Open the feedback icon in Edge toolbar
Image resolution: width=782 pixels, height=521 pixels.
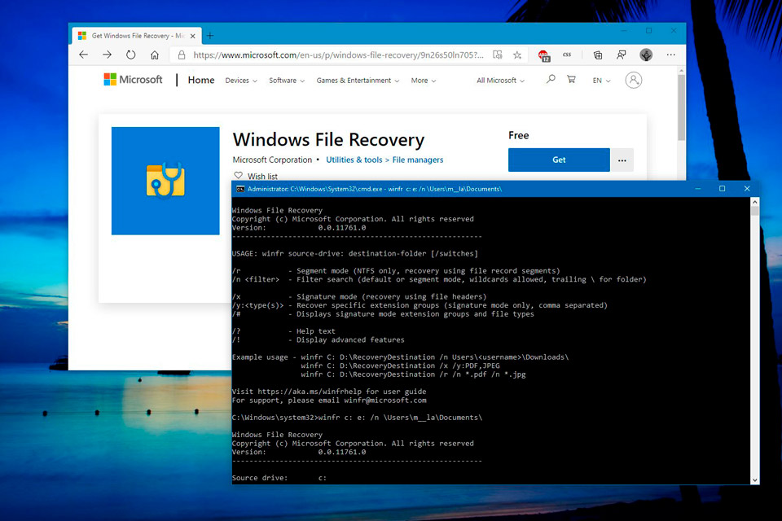622,55
